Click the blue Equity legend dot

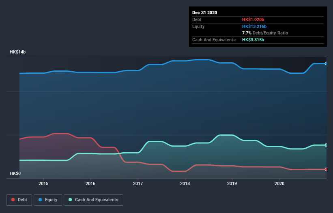click(x=40, y=200)
